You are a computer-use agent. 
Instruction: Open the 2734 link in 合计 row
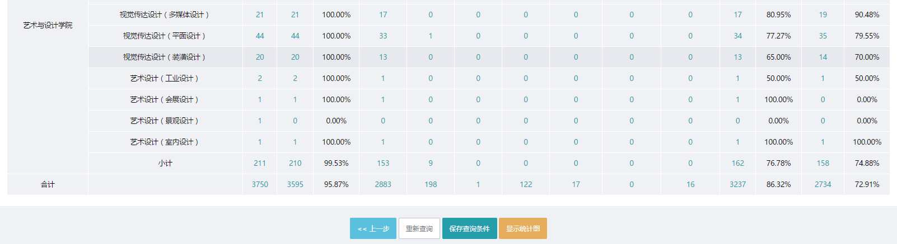[x=823, y=184]
